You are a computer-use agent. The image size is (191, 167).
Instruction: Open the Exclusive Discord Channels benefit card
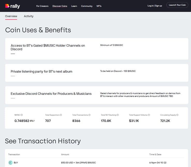97,95
